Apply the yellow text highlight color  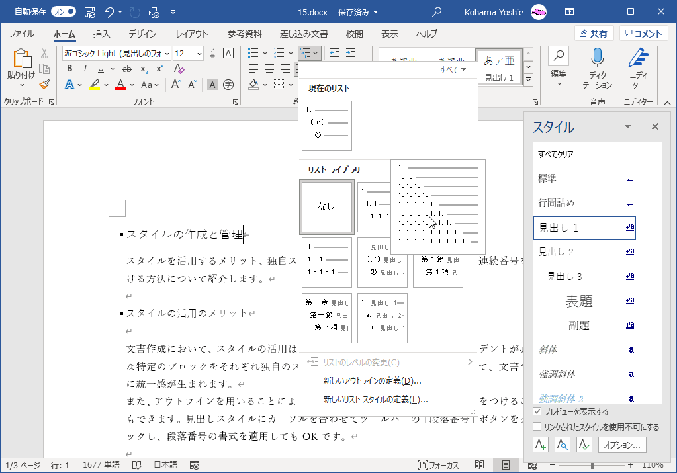tap(95, 85)
